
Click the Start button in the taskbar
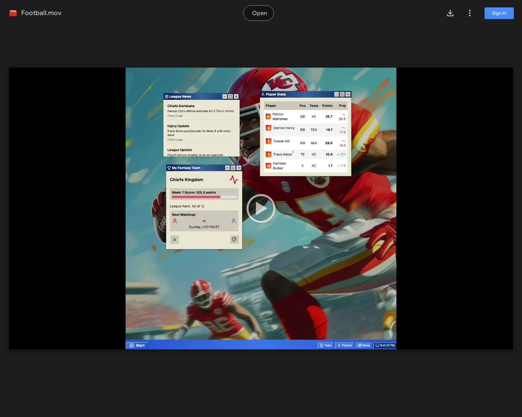pos(137,345)
